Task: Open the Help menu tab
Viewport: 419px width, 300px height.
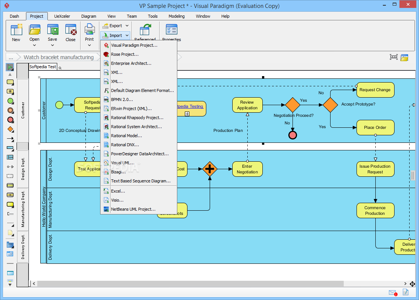Action: tap(225, 16)
